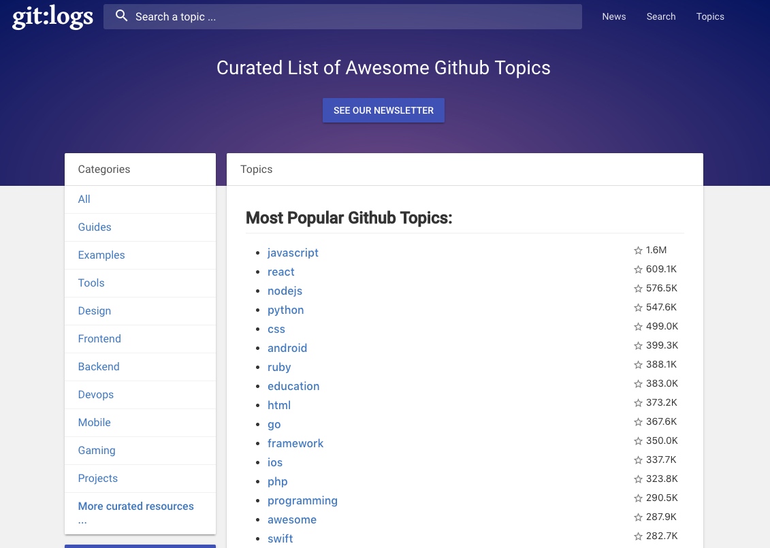Select the Tools category

click(x=91, y=283)
